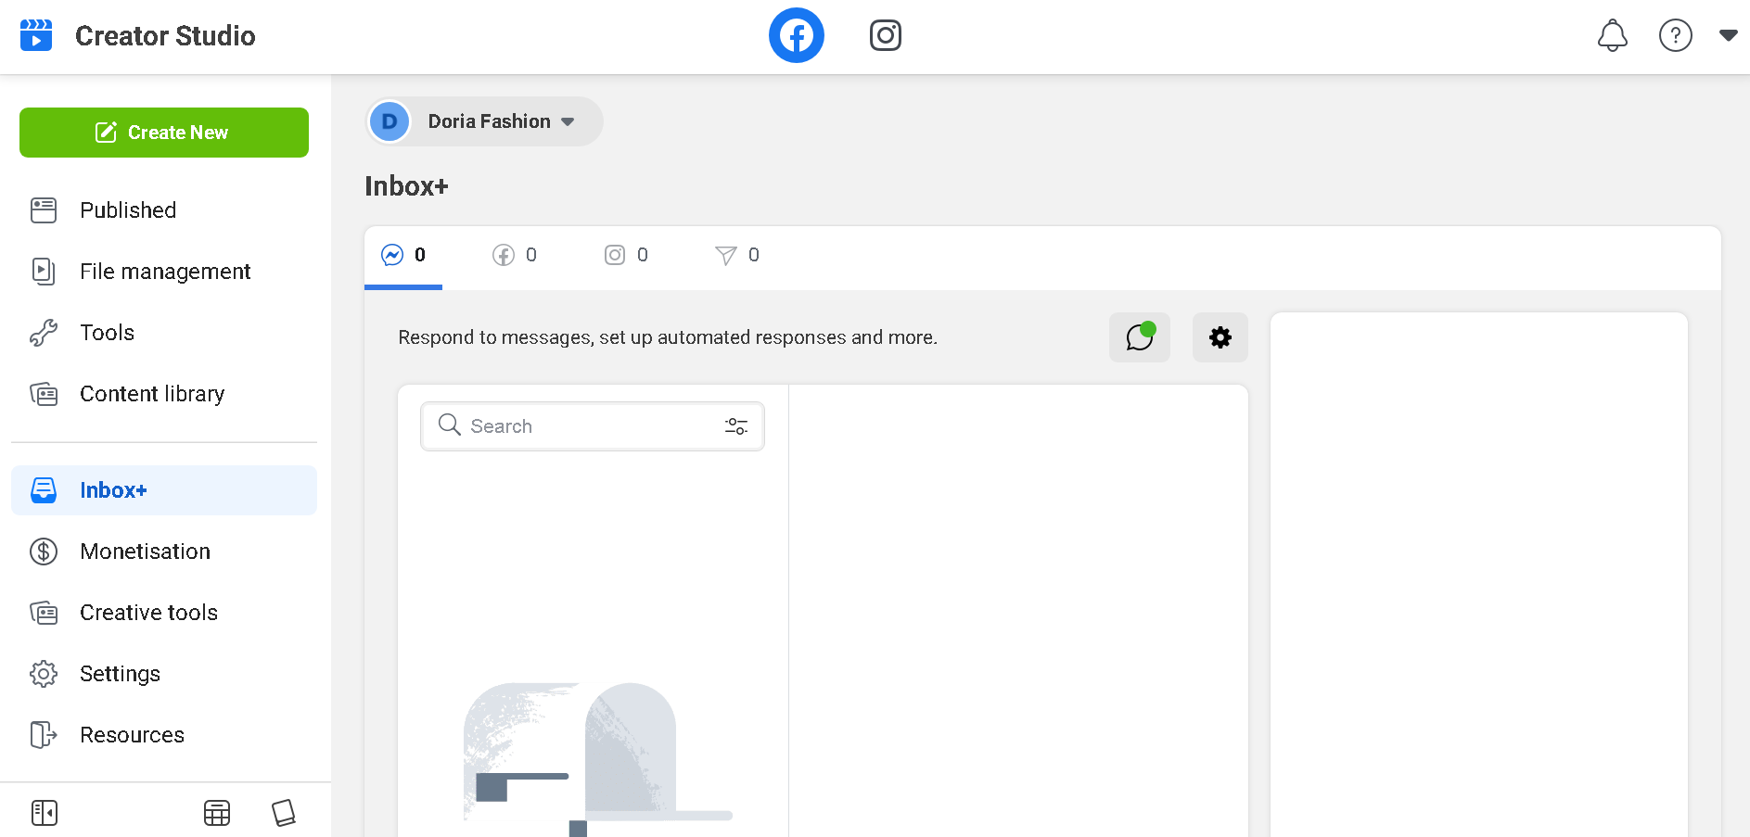The width and height of the screenshot is (1750, 837).
Task: Click the Content library icon
Action: point(44,394)
